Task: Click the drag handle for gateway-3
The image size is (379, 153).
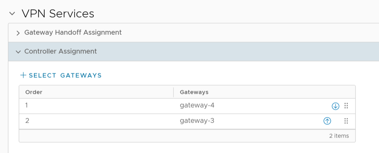Action: [x=346, y=121]
